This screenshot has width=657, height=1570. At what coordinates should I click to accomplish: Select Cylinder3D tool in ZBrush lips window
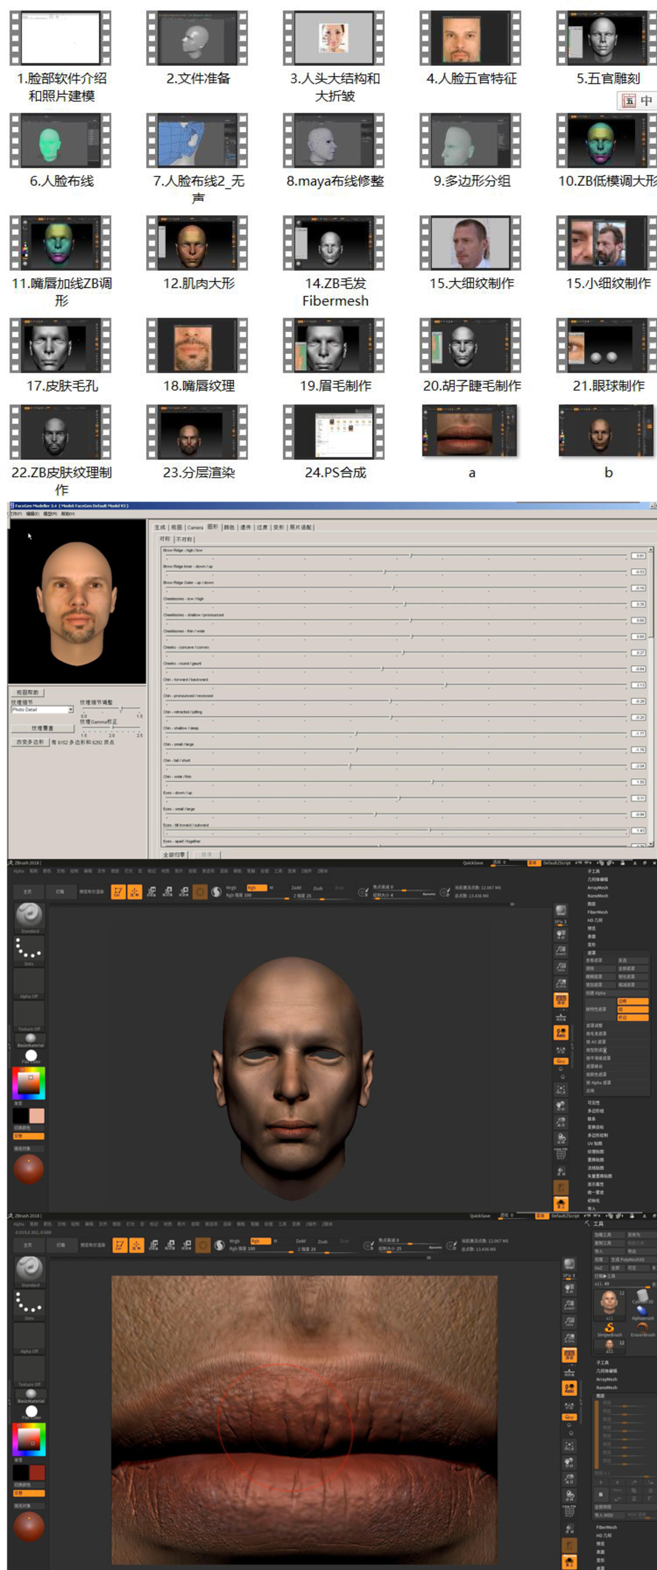643,1297
